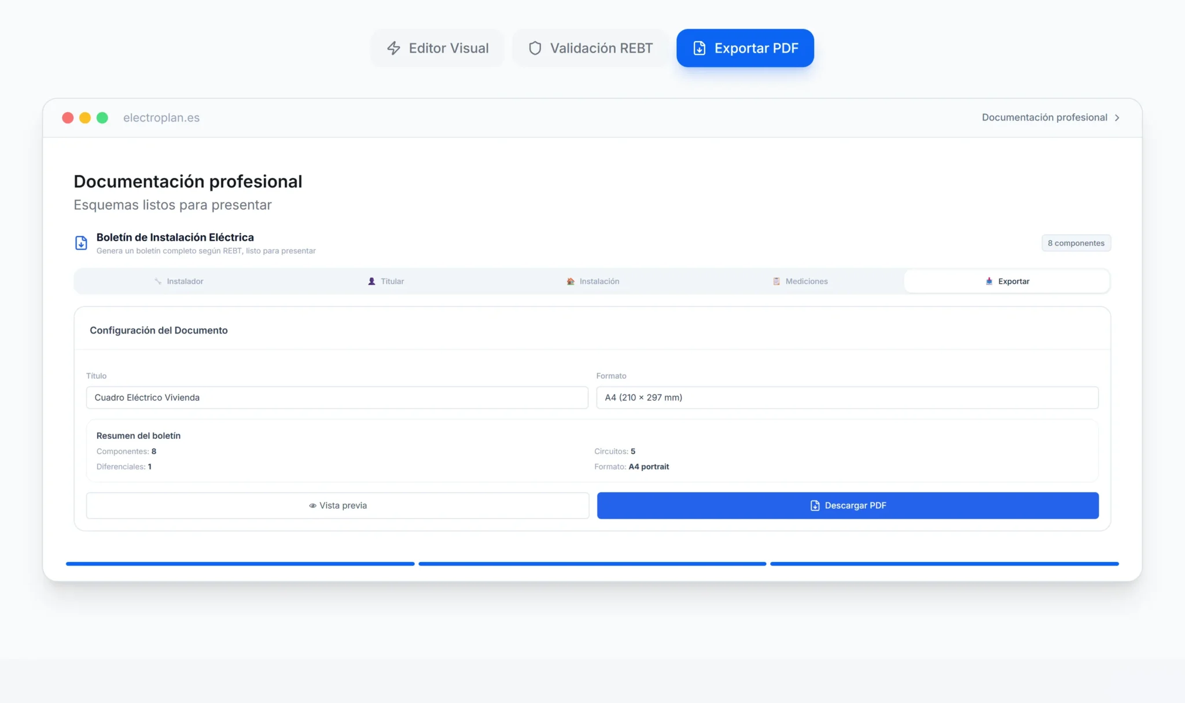Viewport: 1185px width, 703px height.
Task: Click the "Componentes: 8" summary value
Action: coord(126,451)
